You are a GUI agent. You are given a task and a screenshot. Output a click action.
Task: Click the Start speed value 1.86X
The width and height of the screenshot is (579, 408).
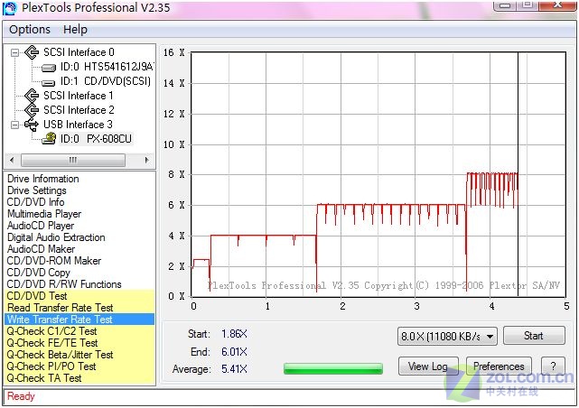234,334
